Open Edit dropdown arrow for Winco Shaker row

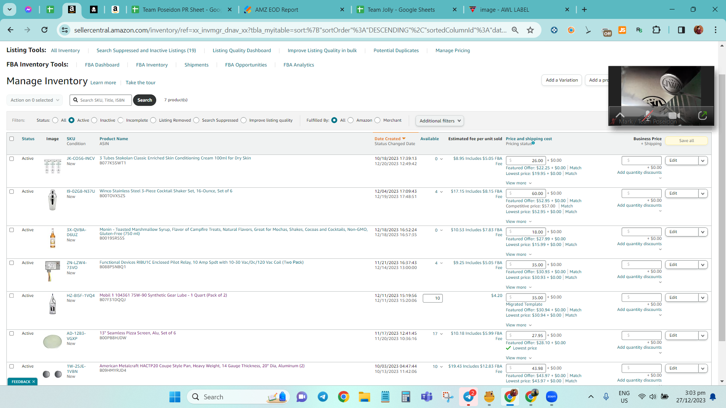(703, 193)
